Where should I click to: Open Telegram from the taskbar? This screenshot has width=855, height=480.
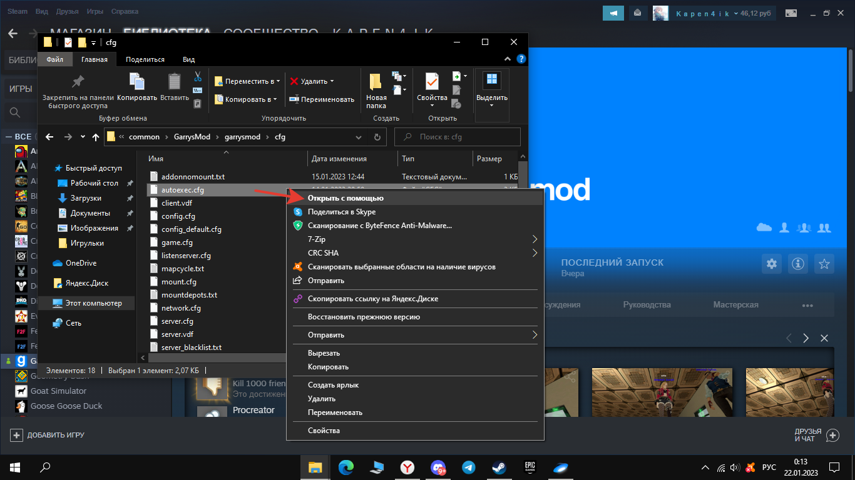[468, 467]
